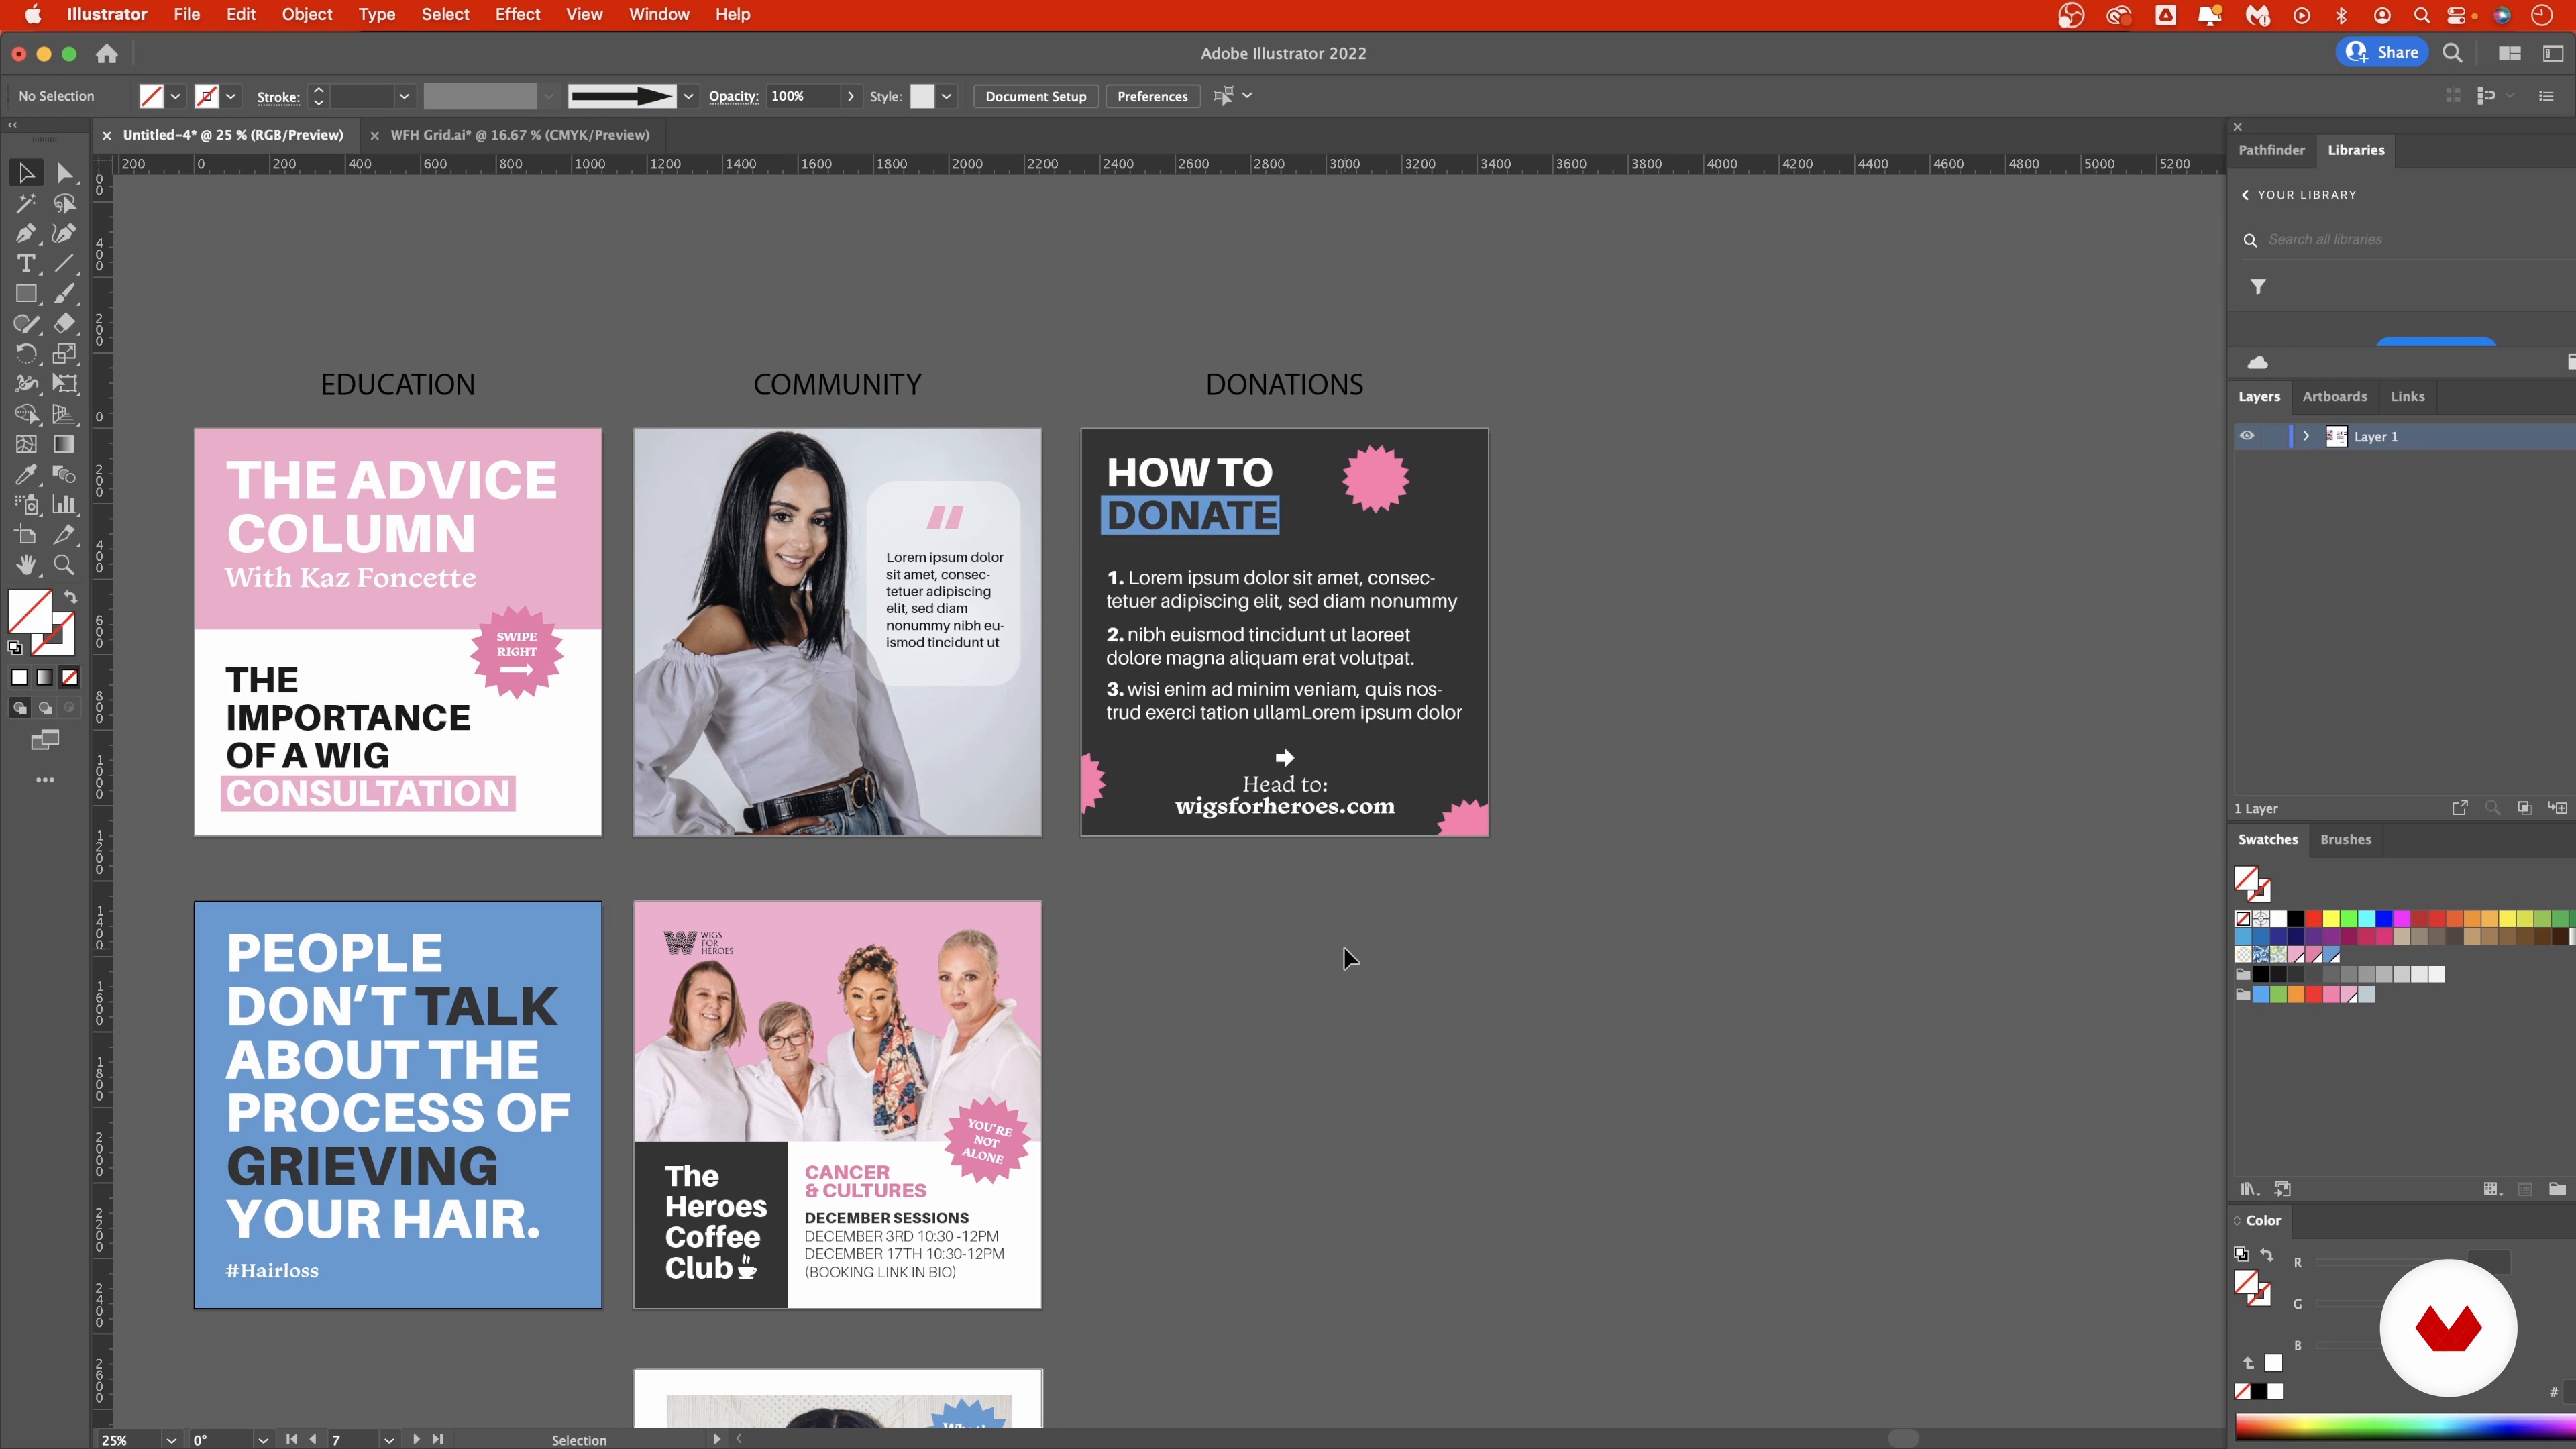Image resolution: width=2576 pixels, height=1449 pixels.
Task: Expand Layer 1 disclosure arrow
Action: 2306,436
